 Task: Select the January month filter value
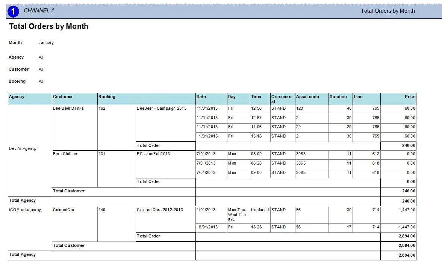pos(46,43)
